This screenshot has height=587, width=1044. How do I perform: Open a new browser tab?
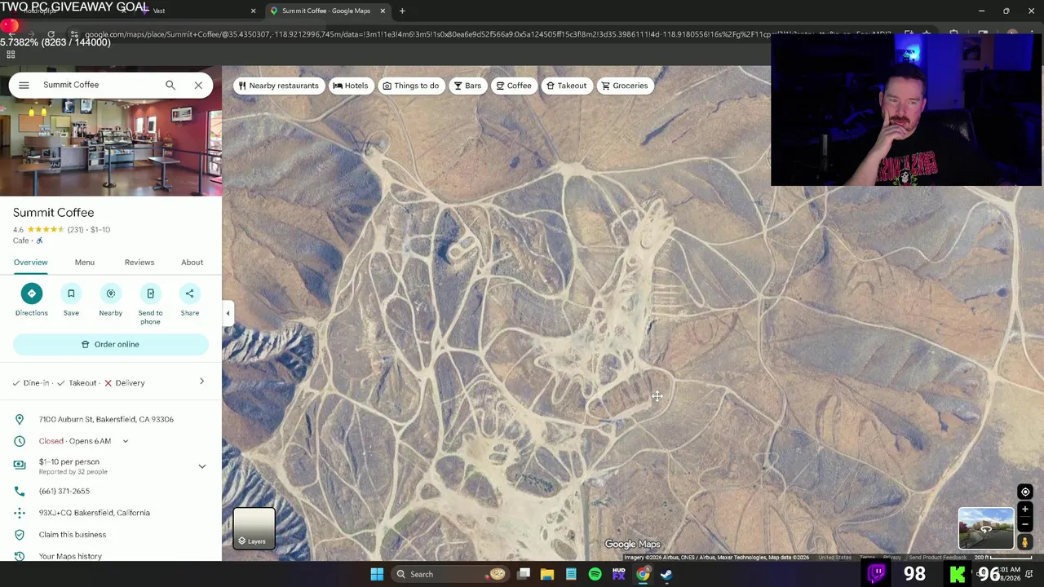coord(402,11)
